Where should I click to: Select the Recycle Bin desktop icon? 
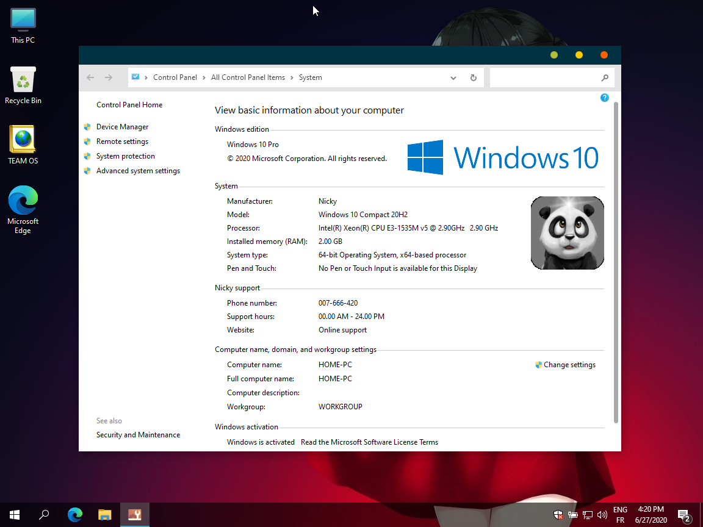pos(23,85)
